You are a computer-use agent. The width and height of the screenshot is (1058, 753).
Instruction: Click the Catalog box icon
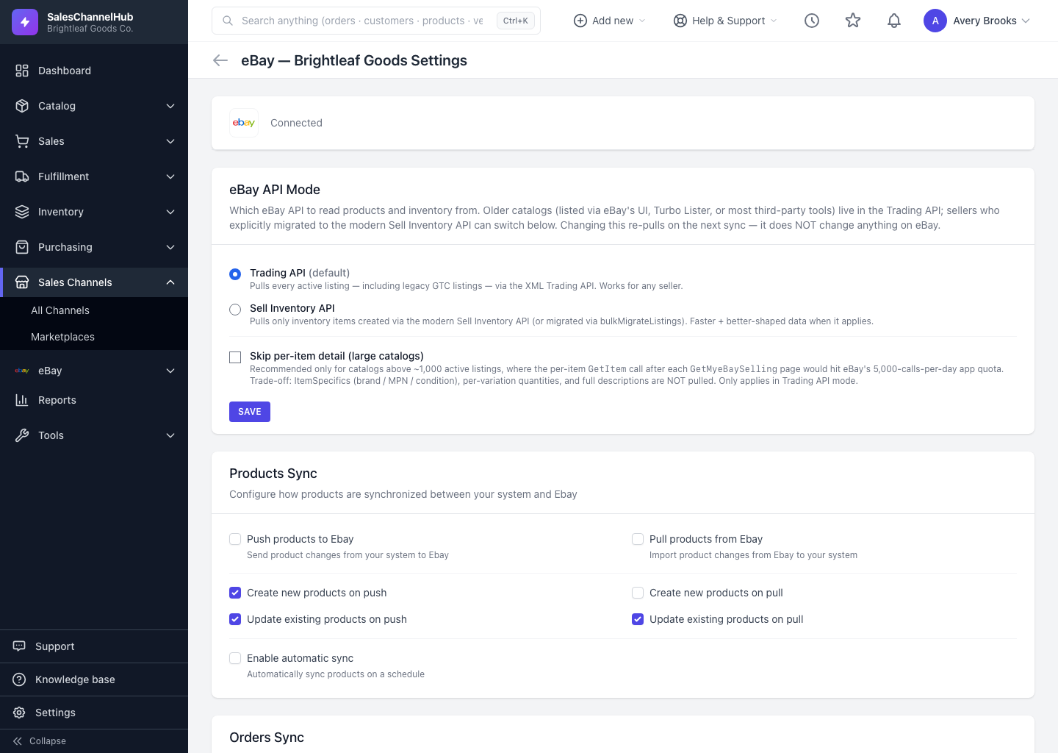point(22,106)
